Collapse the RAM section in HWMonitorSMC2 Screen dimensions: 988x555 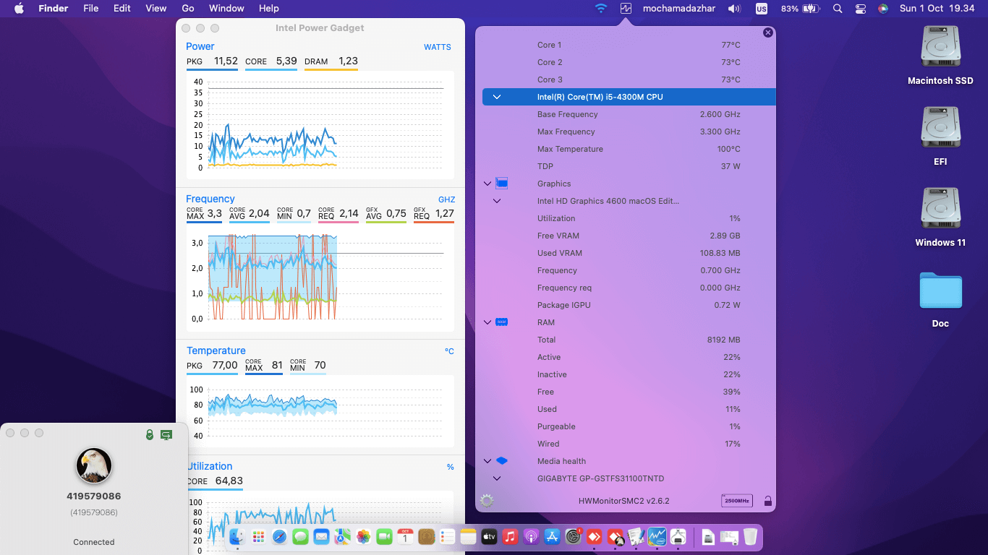[x=487, y=322]
